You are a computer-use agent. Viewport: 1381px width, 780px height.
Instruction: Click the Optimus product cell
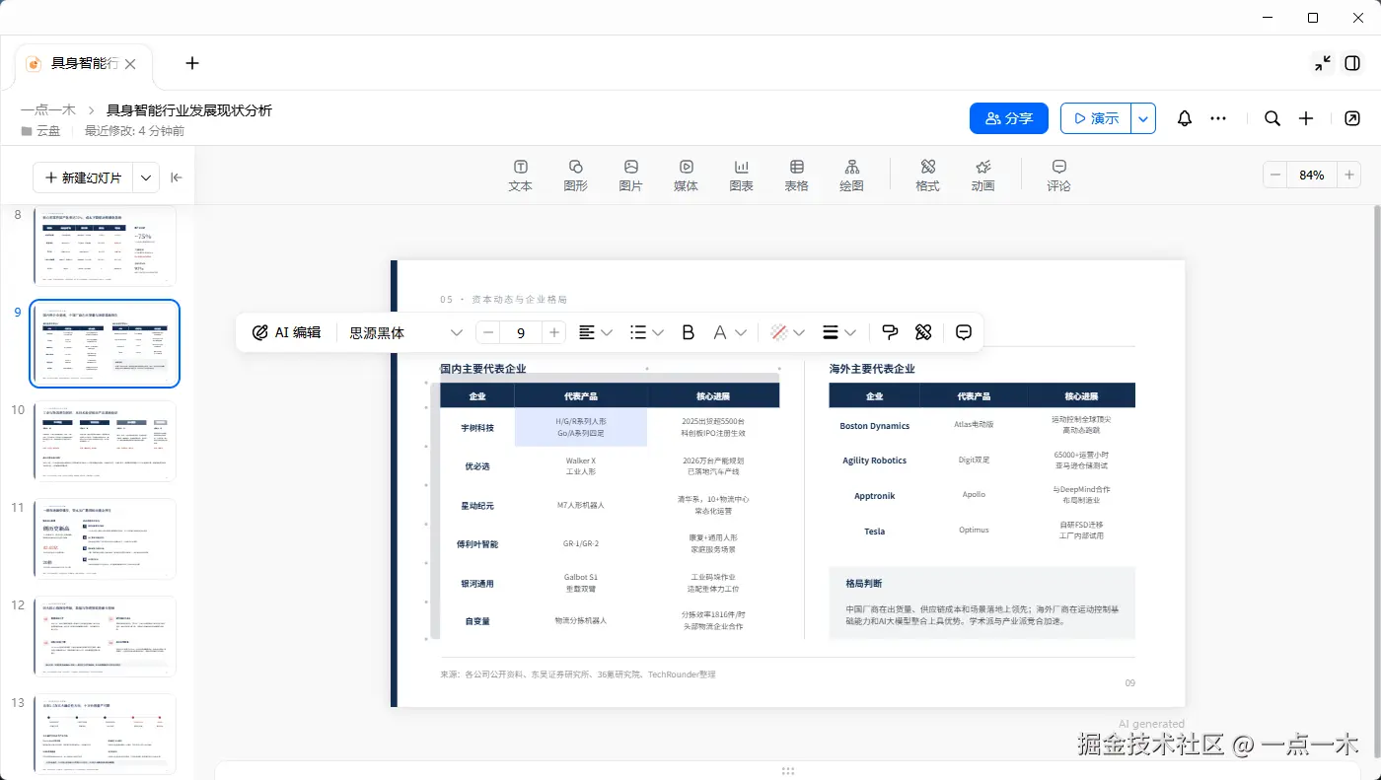pos(974,530)
